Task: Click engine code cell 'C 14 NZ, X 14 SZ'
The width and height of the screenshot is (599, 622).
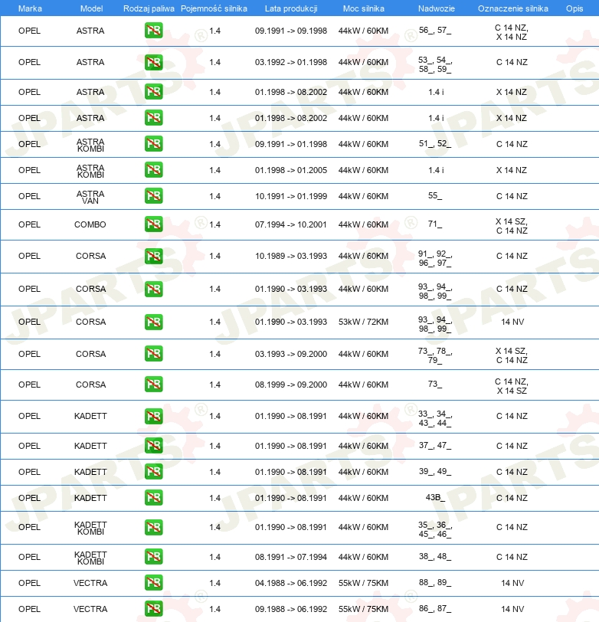Action: 512,386
